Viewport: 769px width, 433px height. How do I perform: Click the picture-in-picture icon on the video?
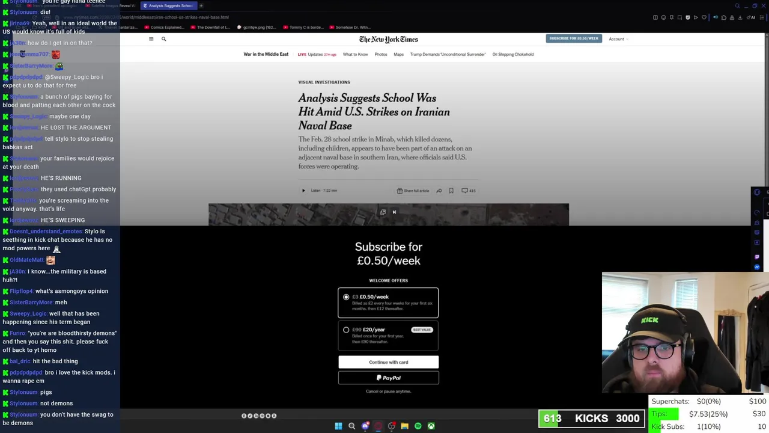click(383, 212)
